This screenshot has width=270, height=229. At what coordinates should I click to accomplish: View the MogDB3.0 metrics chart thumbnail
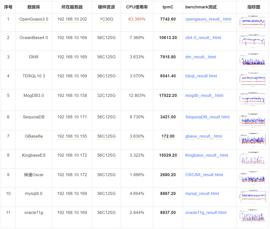pos(252,99)
